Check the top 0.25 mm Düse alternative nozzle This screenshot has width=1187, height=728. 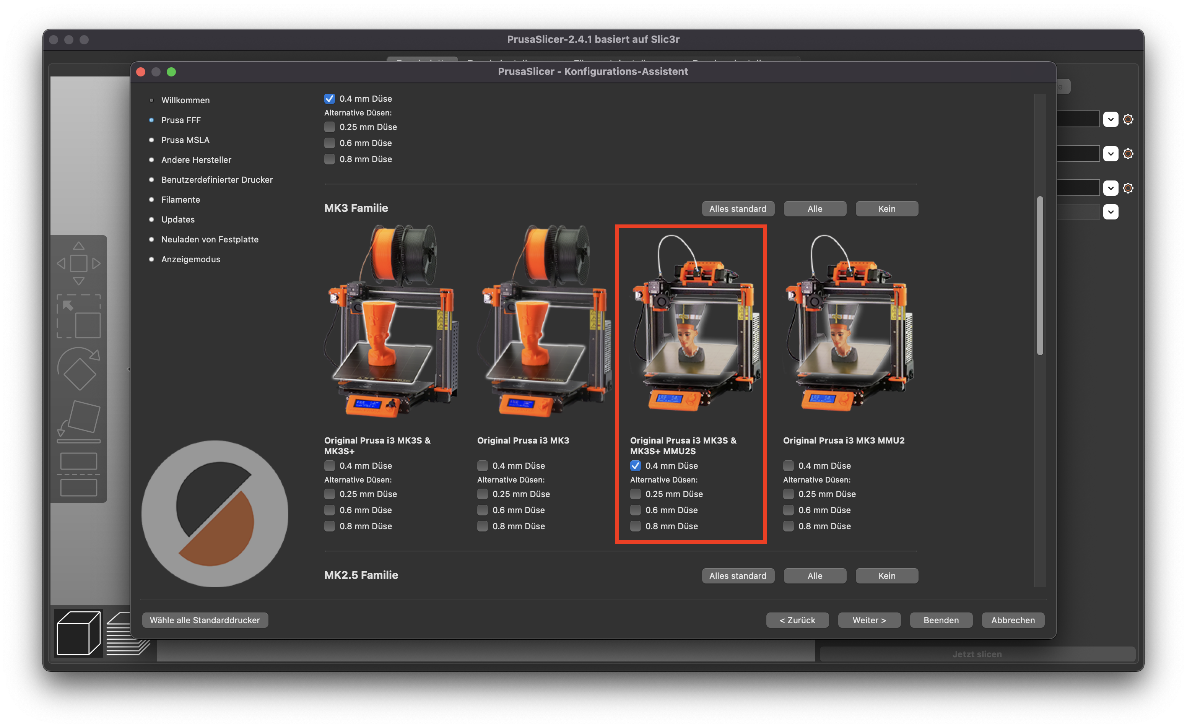coord(330,127)
